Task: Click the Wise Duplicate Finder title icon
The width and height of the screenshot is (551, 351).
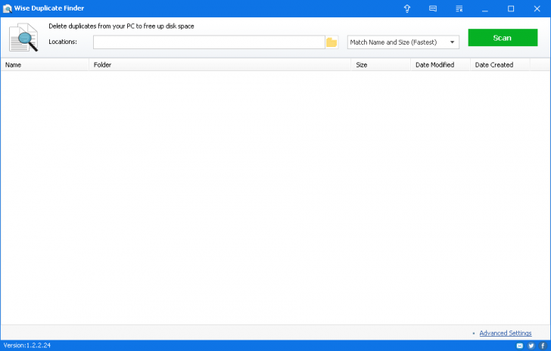Action: [7, 8]
